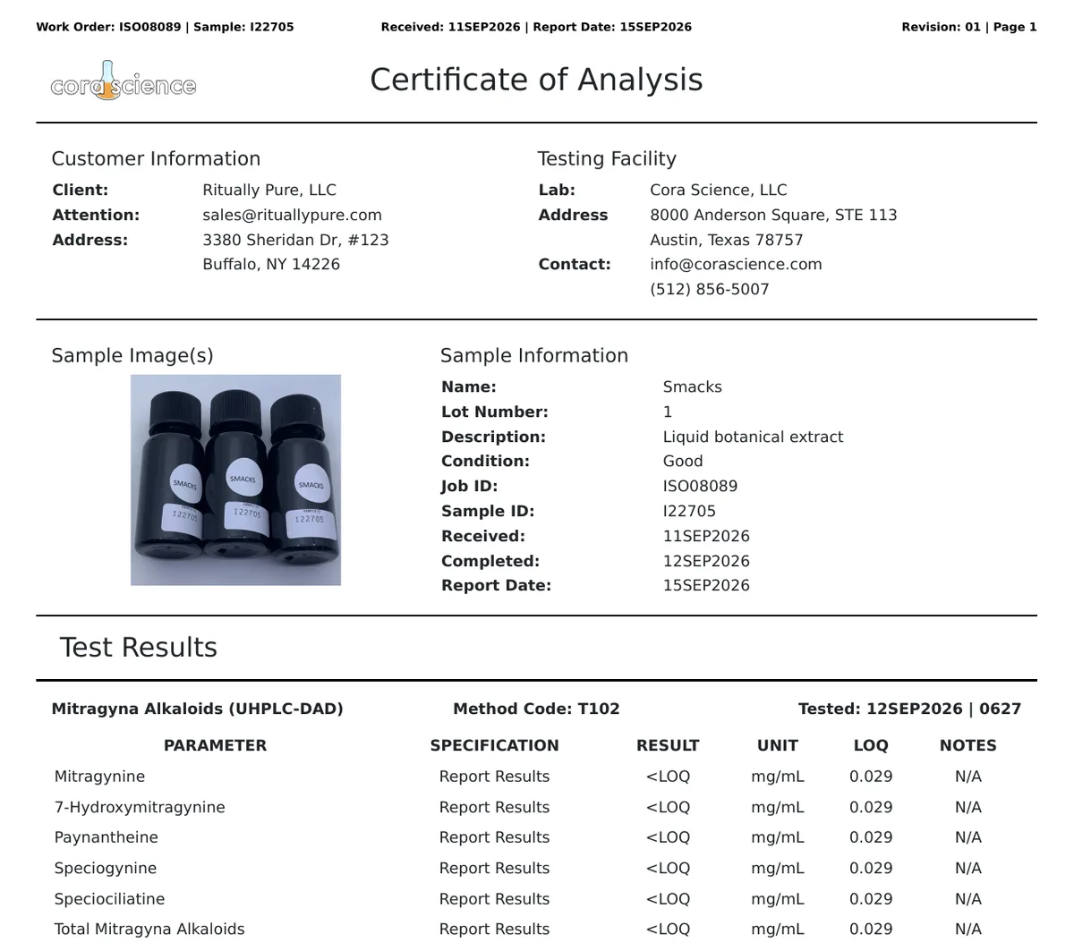Click the lab name Cora Science, LLC

coord(719,190)
